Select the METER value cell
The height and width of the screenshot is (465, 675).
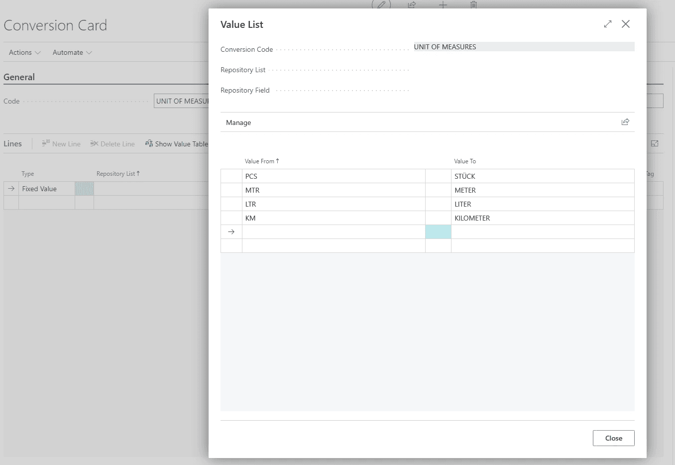(543, 190)
